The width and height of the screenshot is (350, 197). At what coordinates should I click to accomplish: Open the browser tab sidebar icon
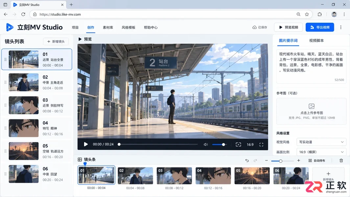[5, 5]
